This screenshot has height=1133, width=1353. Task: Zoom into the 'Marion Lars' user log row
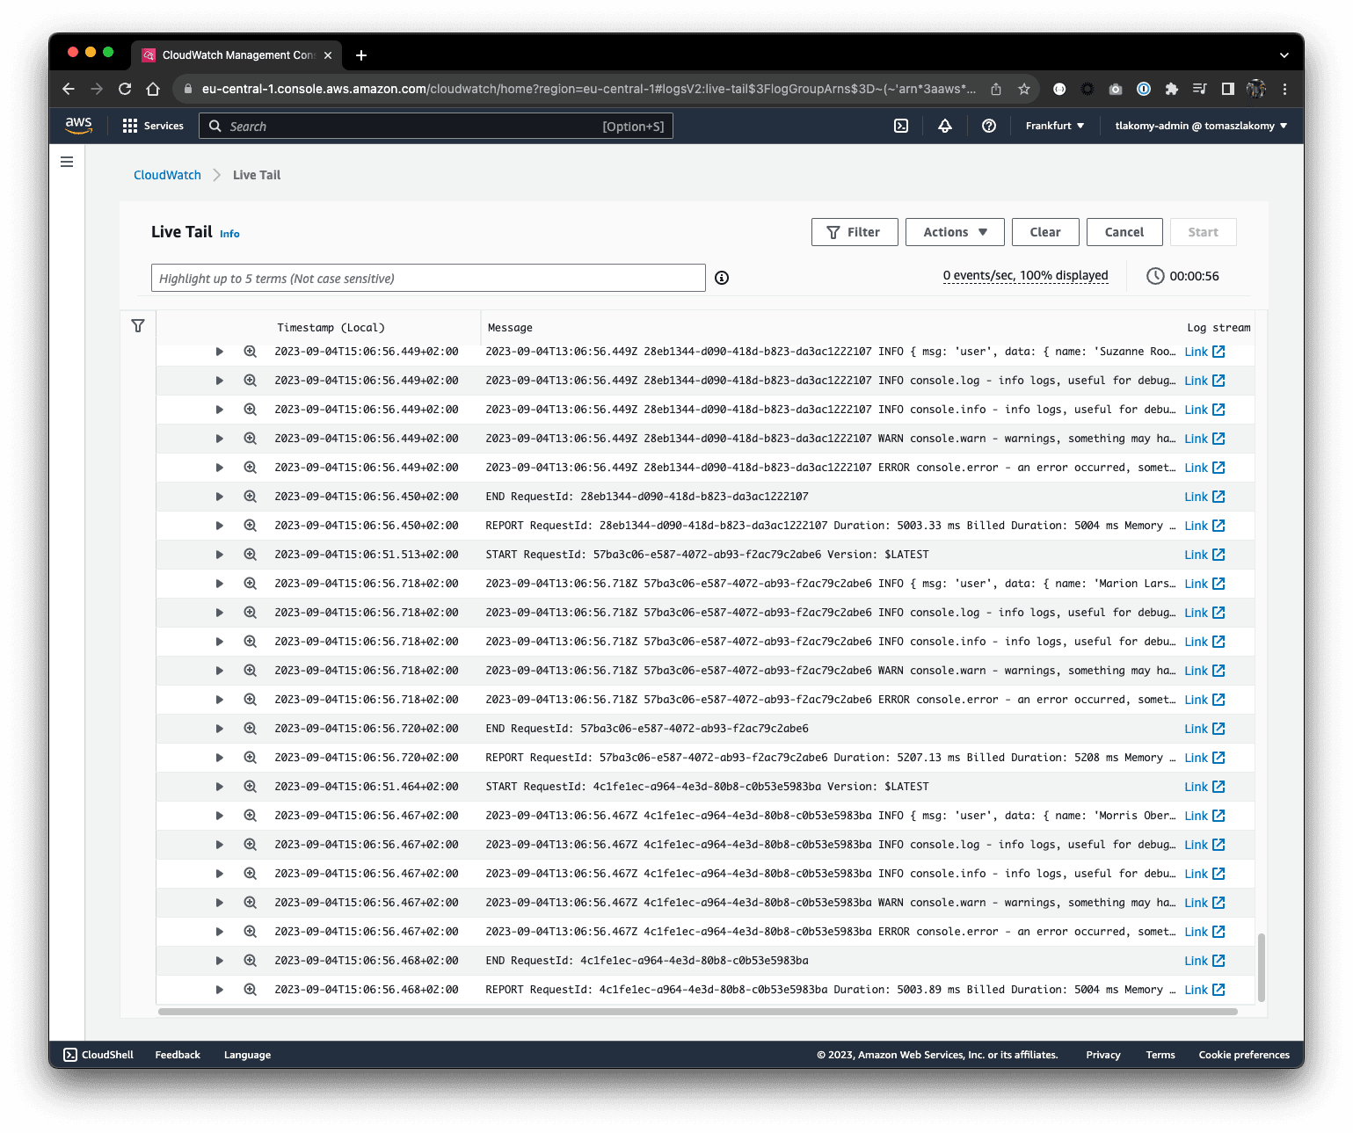(x=251, y=584)
